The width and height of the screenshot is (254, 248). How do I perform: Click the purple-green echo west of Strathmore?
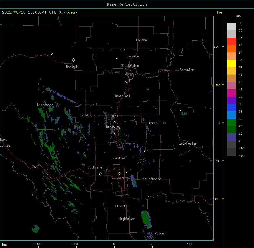(134, 181)
